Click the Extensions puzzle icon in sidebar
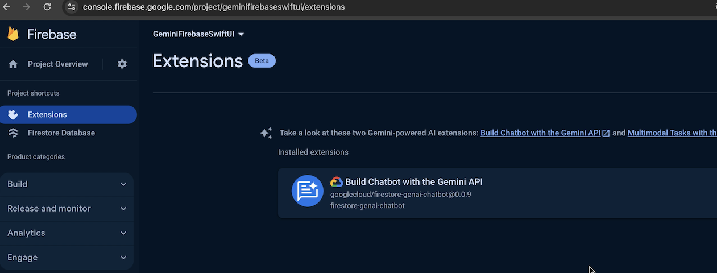The height and width of the screenshot is (273, 717). (13, 115)
